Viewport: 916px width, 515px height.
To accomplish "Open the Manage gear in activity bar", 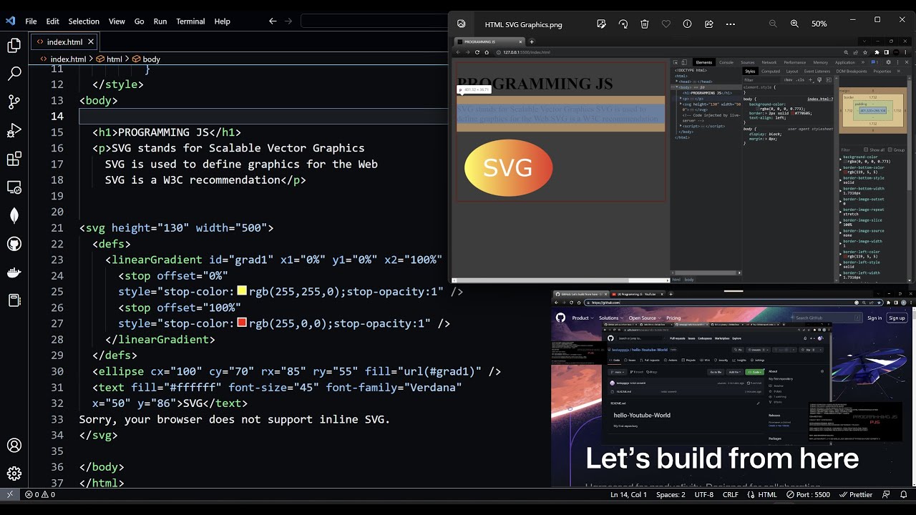I will click(14, 474).
